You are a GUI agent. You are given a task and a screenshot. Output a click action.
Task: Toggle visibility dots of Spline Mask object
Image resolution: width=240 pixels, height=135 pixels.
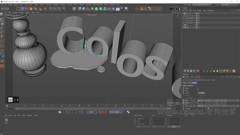198,16
